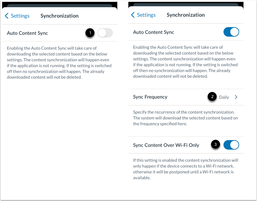This screenshot has height=201, width=257.
Task: Click the left-facing arrow next to Settings
Action: 7,15
